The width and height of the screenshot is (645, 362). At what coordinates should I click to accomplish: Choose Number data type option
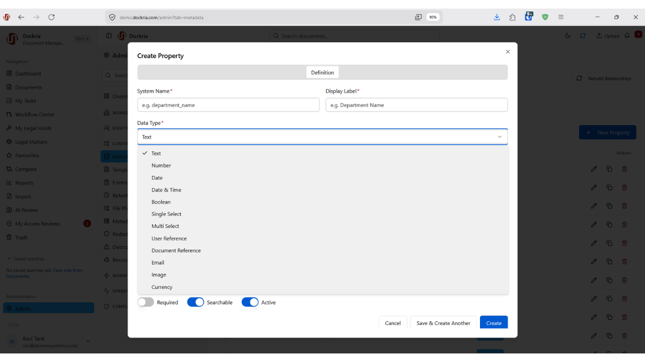coord(323,166)
